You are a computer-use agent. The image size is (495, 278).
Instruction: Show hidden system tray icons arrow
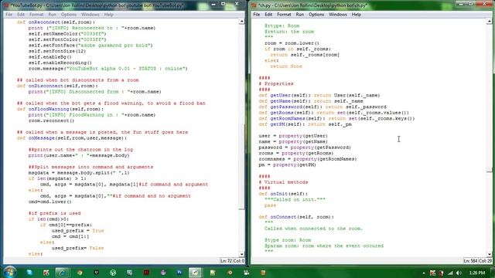tap(424, 273)
